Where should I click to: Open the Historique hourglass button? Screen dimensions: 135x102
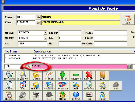coord(9,96)
